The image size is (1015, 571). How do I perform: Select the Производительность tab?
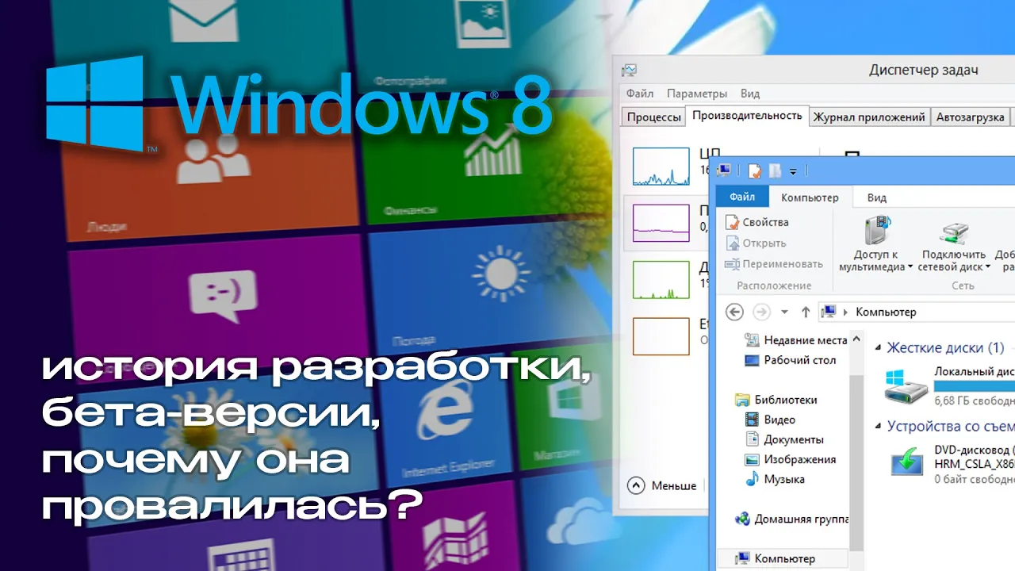(747, 116)
